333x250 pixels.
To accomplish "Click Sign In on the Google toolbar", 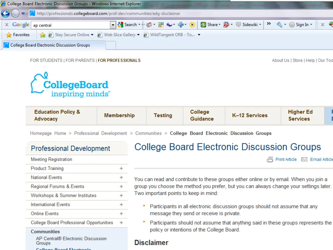I will click(301, 25).
